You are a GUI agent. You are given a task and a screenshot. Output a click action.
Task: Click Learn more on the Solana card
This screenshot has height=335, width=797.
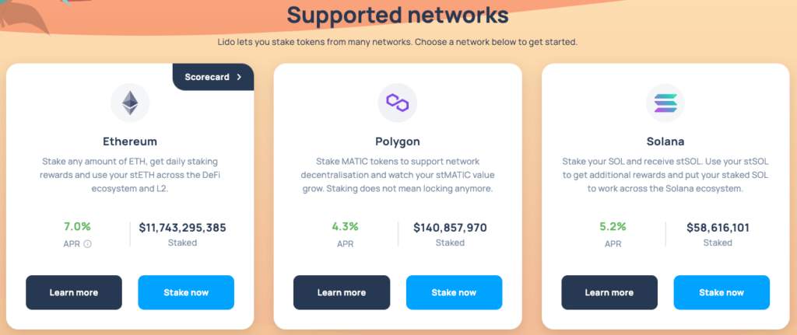(x=609, y=292)
